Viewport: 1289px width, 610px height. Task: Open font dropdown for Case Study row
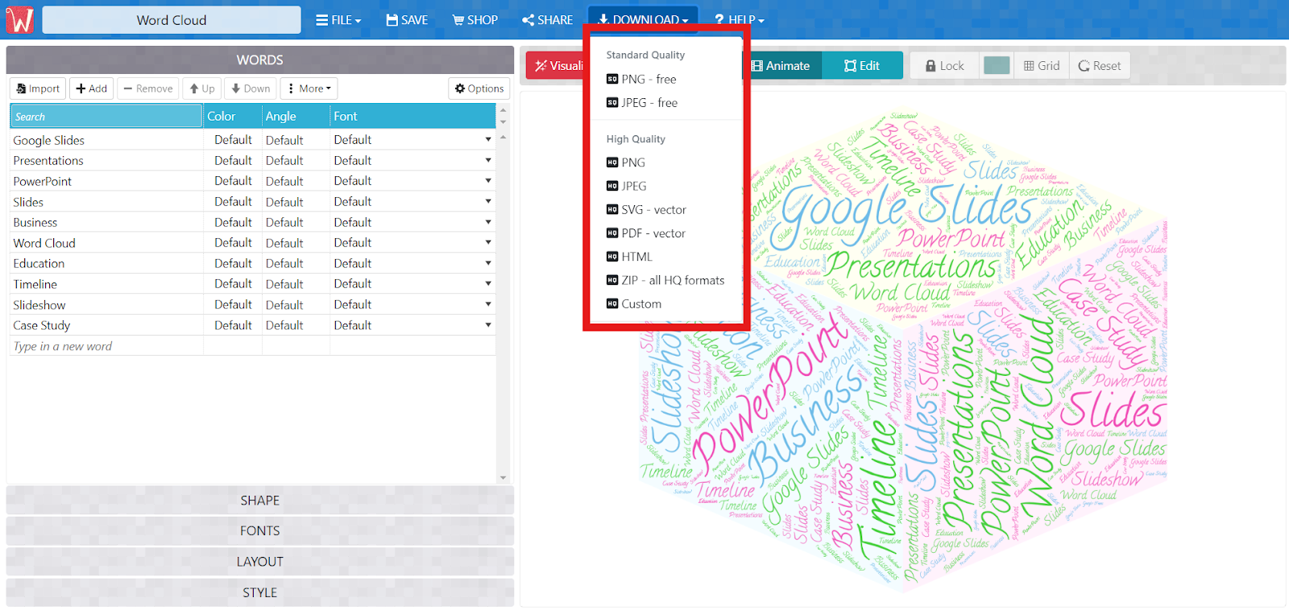point(488,325)
